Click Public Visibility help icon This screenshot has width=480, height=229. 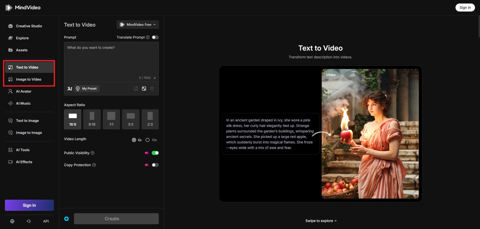pos(92,153)
